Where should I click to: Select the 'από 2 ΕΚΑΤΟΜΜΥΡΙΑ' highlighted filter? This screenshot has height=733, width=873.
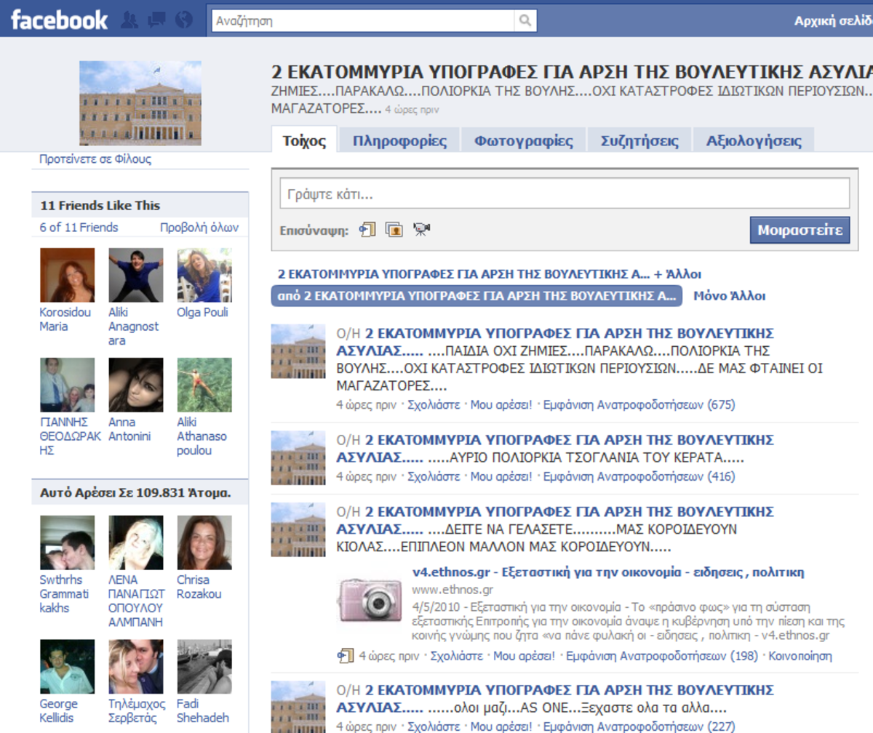(477, 296)
